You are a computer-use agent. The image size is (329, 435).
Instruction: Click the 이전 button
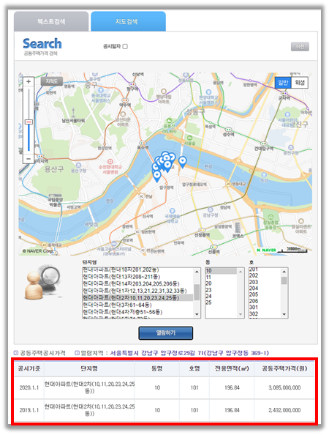(300, 47)
